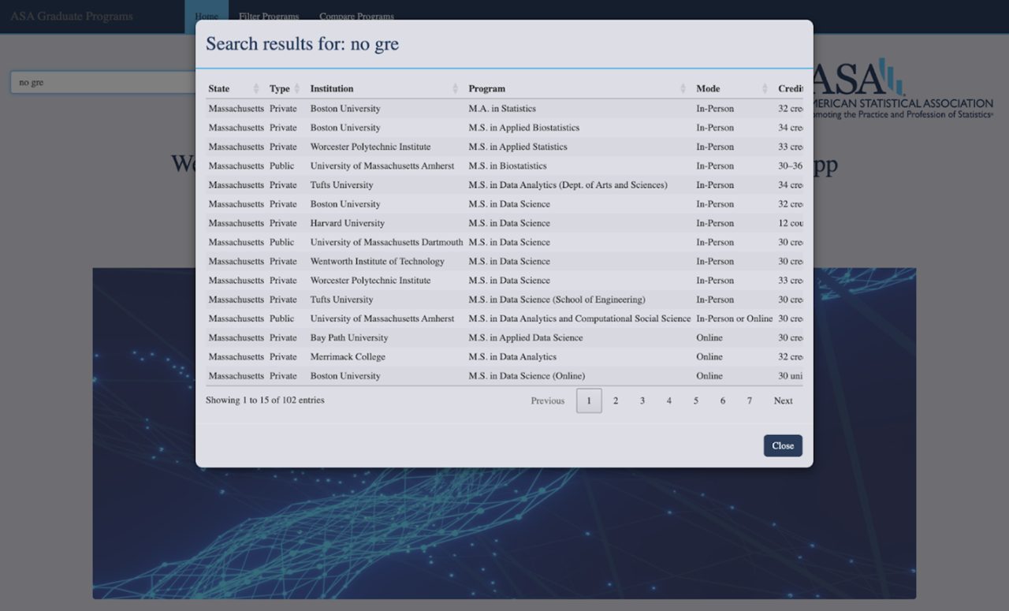Click the 'Search results for: no gre' heading
The height and width of the screenshot is (611, 1009).
coord(302,44)
